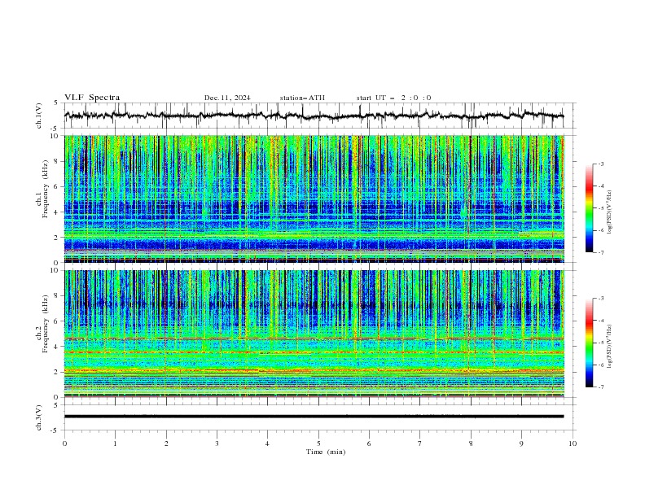The image size is (645, 498).
Task: Click the "-7" label on ch.2 color bar
Action: [601, 387]
